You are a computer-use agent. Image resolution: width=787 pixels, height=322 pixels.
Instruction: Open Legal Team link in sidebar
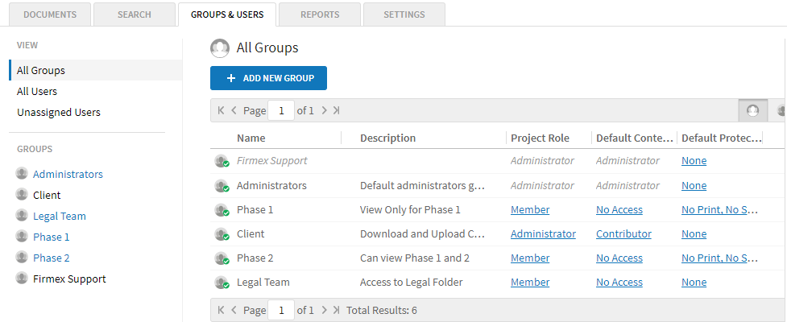(x=60, y=217)
